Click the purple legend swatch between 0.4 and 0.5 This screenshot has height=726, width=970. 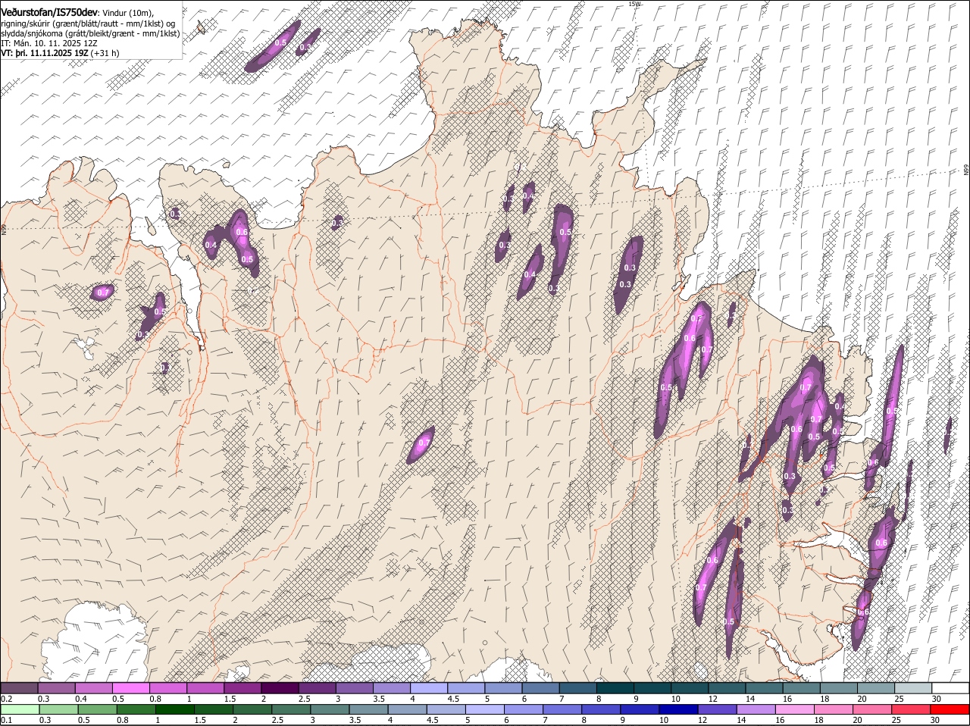click(94, 687)
